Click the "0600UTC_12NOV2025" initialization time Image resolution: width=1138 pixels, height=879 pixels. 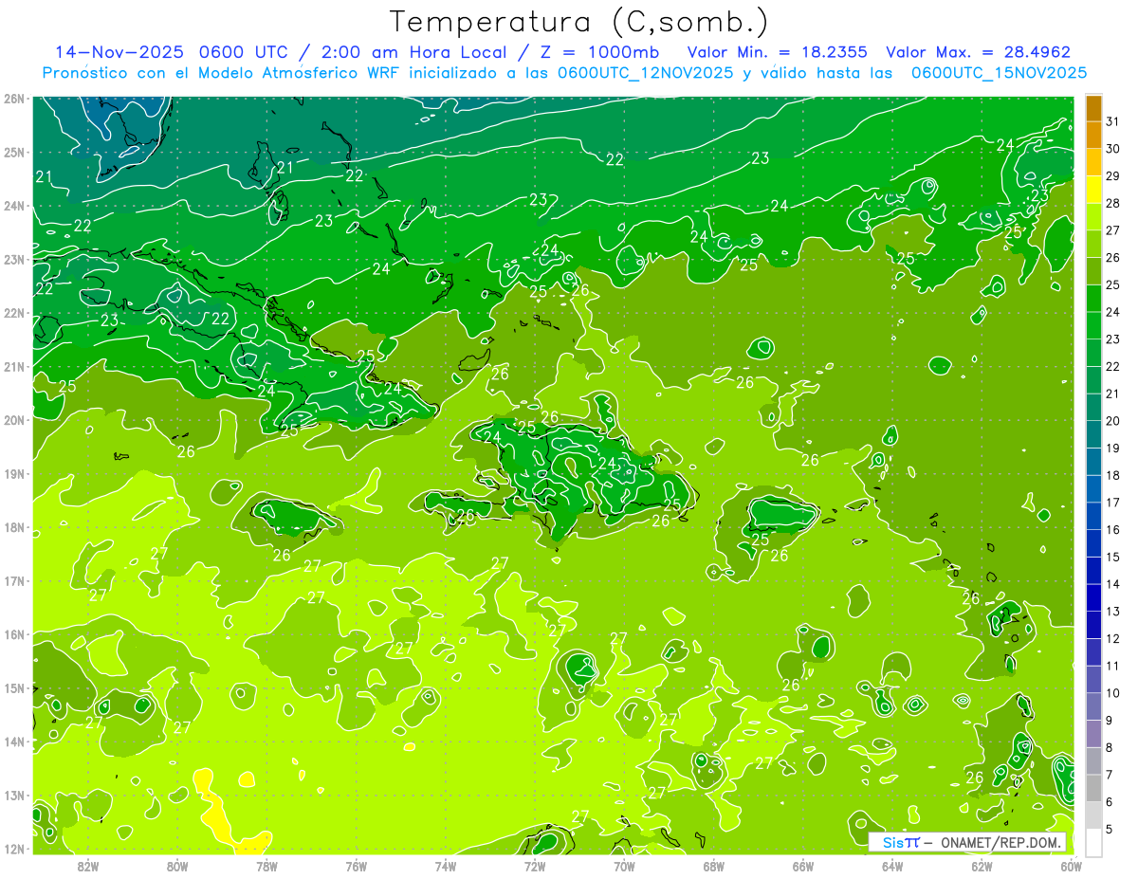[x=646, y=73]
